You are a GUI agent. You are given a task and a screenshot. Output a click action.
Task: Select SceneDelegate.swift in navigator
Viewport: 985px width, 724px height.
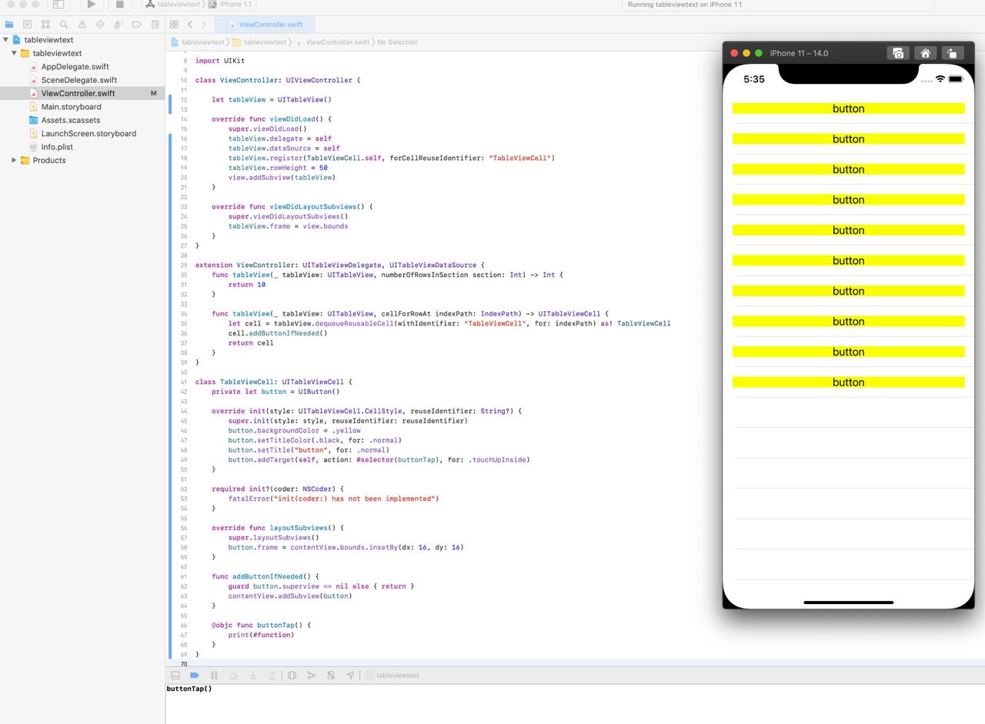pos(79,80)
